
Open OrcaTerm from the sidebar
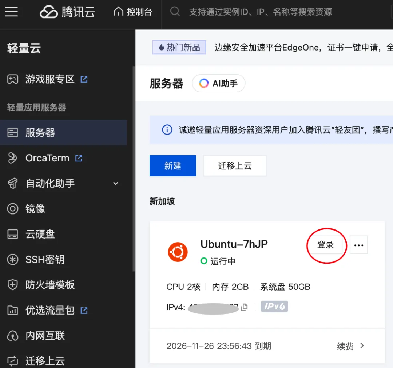pyautogui.click(x=47, y=158)
